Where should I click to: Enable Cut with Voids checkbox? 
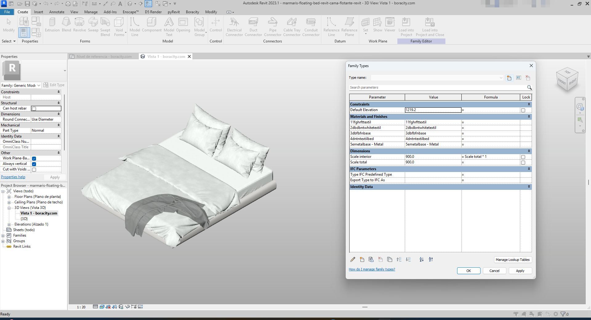(34, 170)
